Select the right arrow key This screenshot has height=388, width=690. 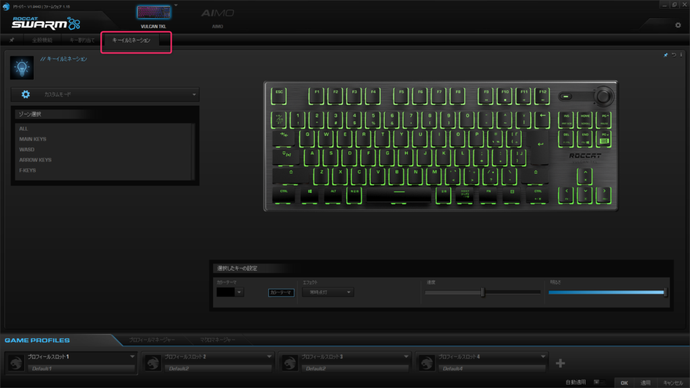click(x=604, y=195)
